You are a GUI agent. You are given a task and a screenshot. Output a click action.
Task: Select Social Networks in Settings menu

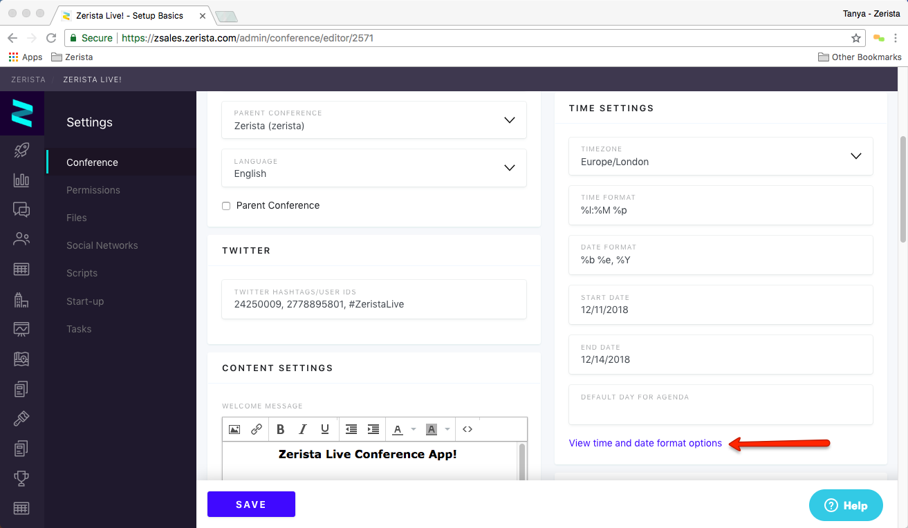(102, 245)
